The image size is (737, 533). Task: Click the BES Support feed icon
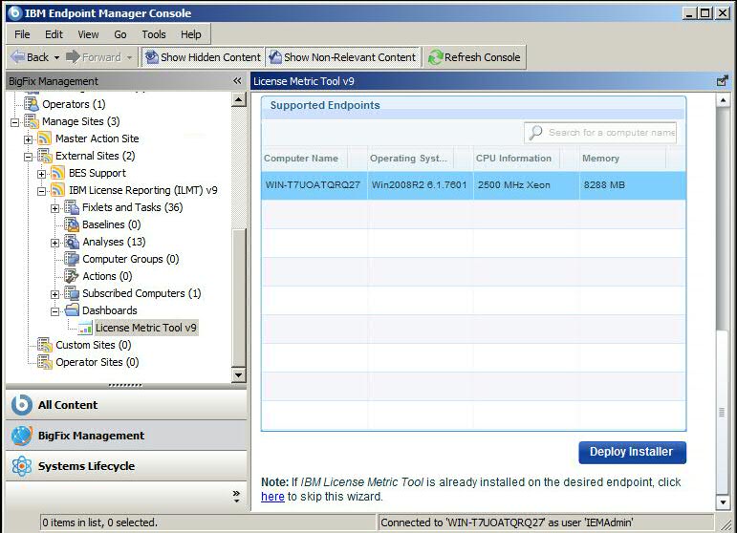tap(57, 173)
